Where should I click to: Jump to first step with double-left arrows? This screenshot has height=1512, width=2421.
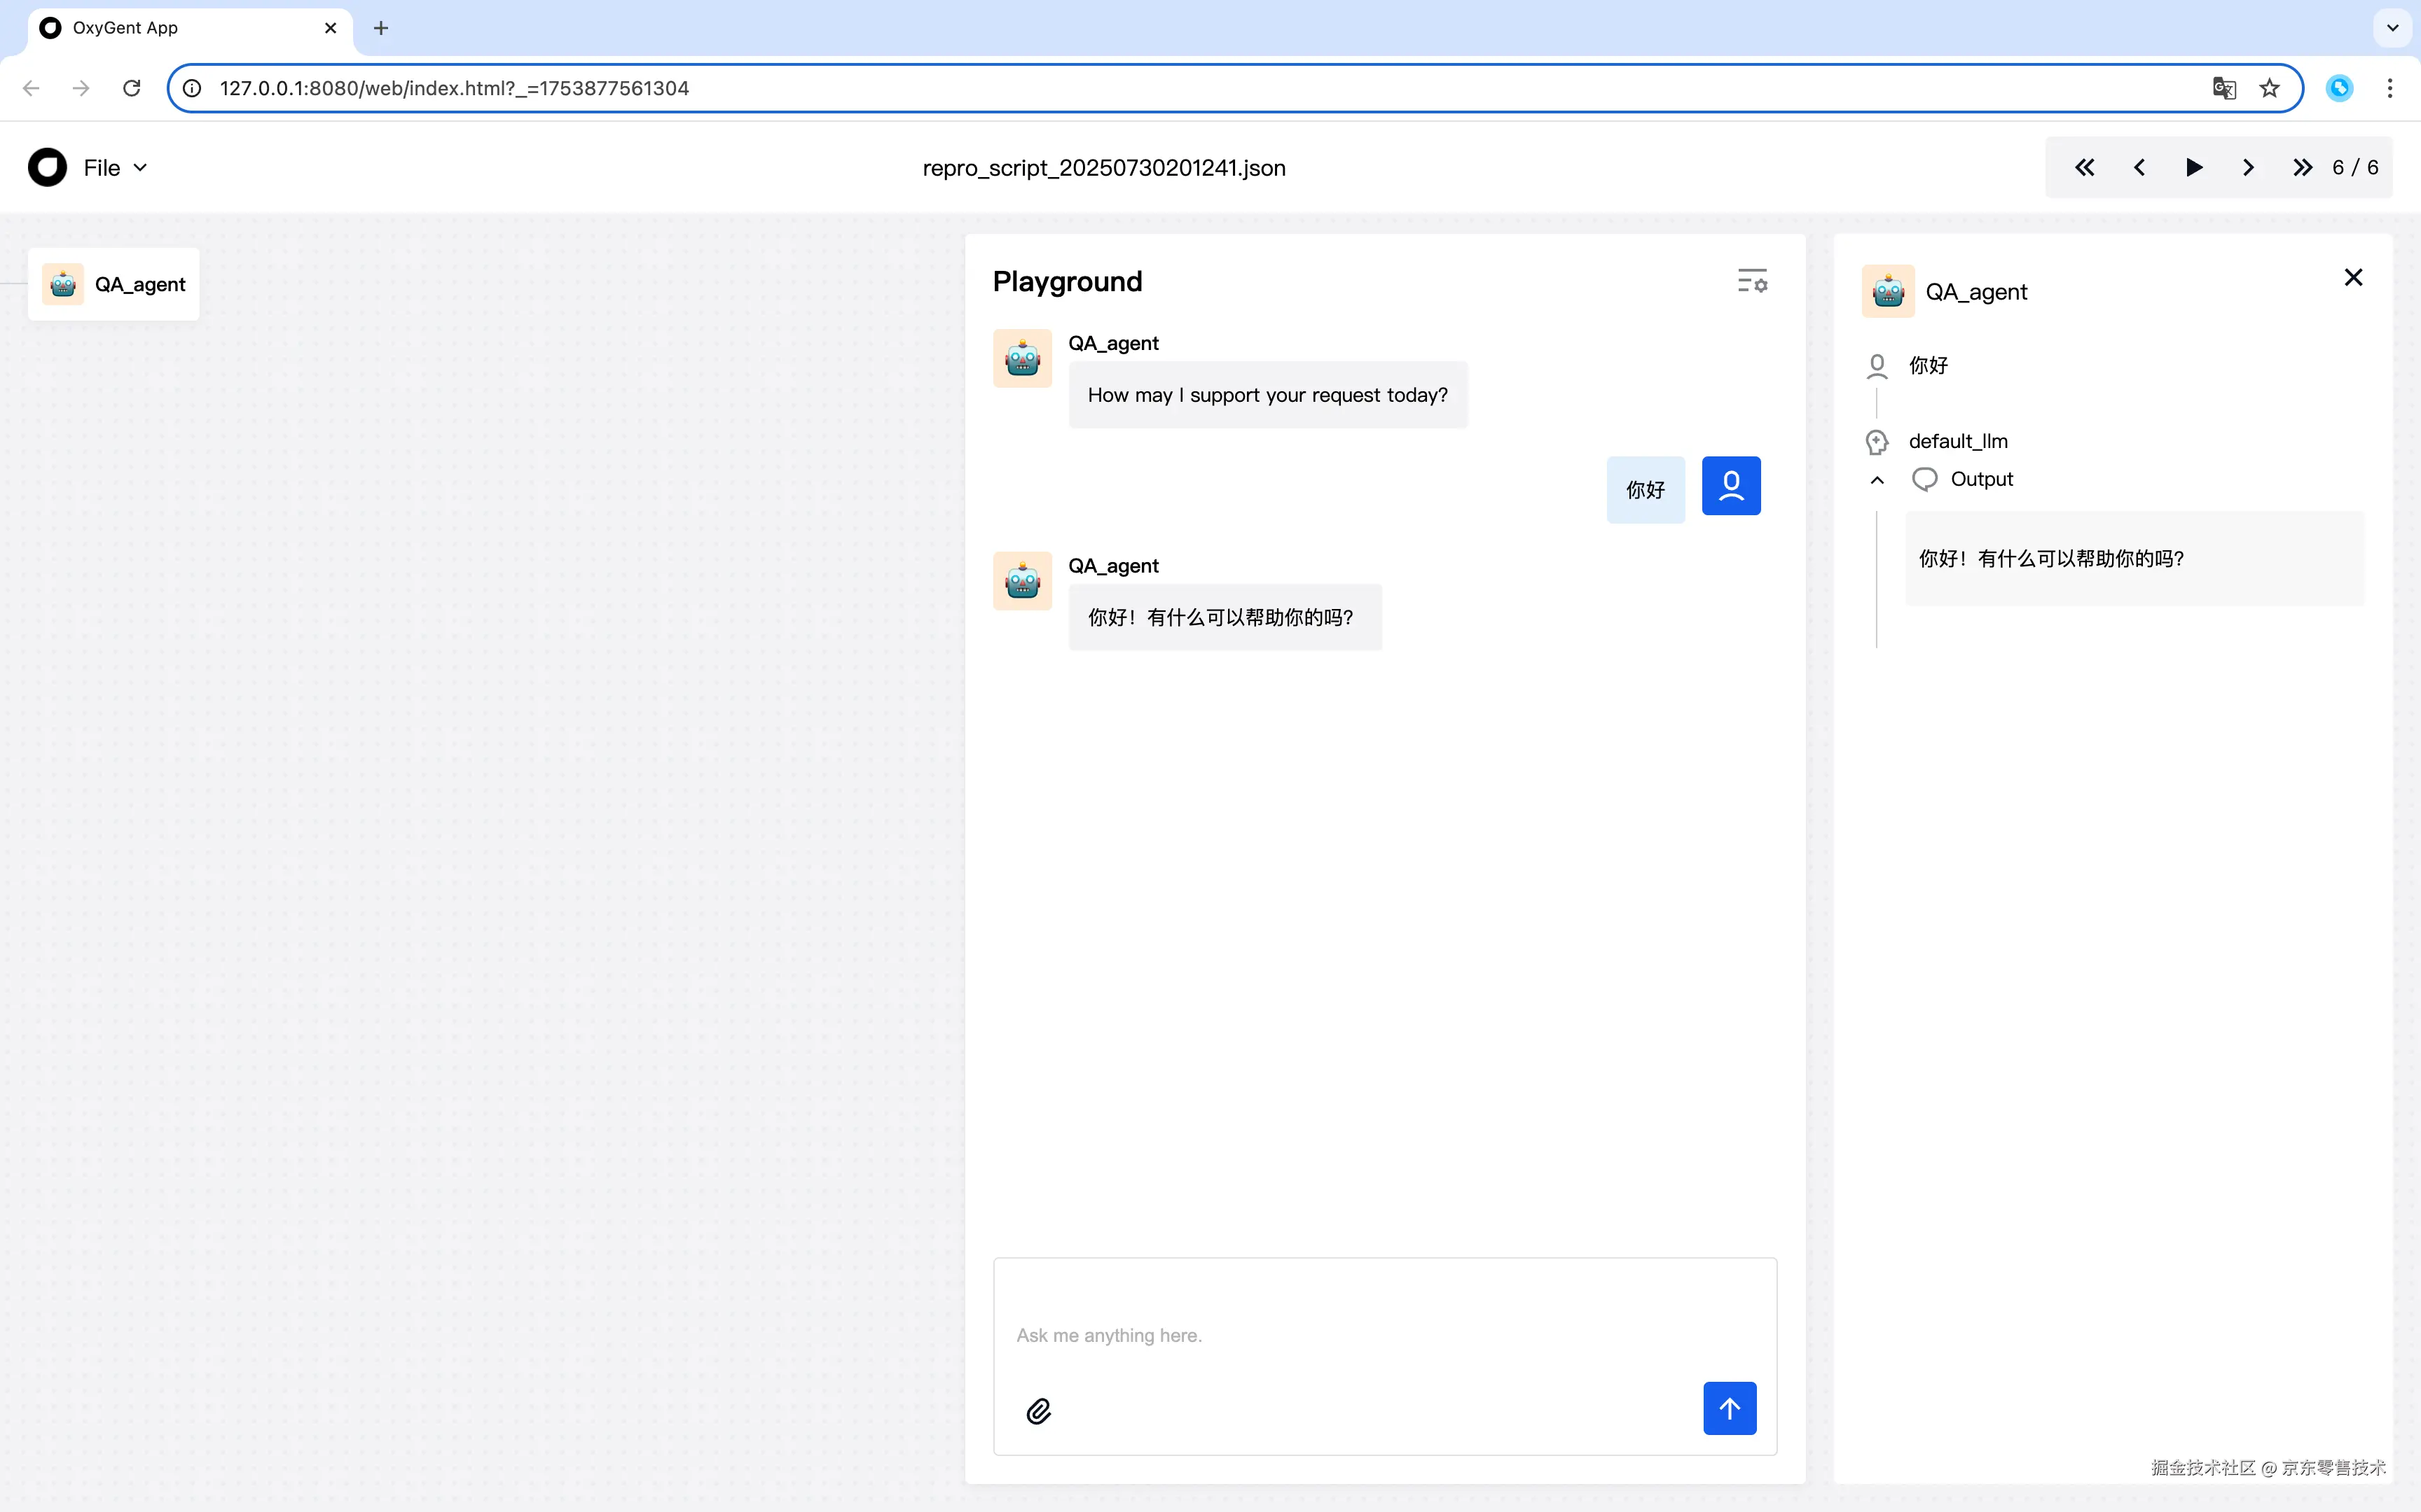tap(2084, 168)
